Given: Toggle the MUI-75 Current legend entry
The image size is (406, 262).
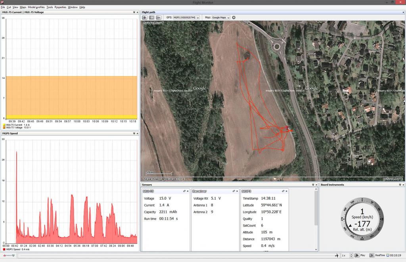Looking at the screenshot, I should (15, 125).
